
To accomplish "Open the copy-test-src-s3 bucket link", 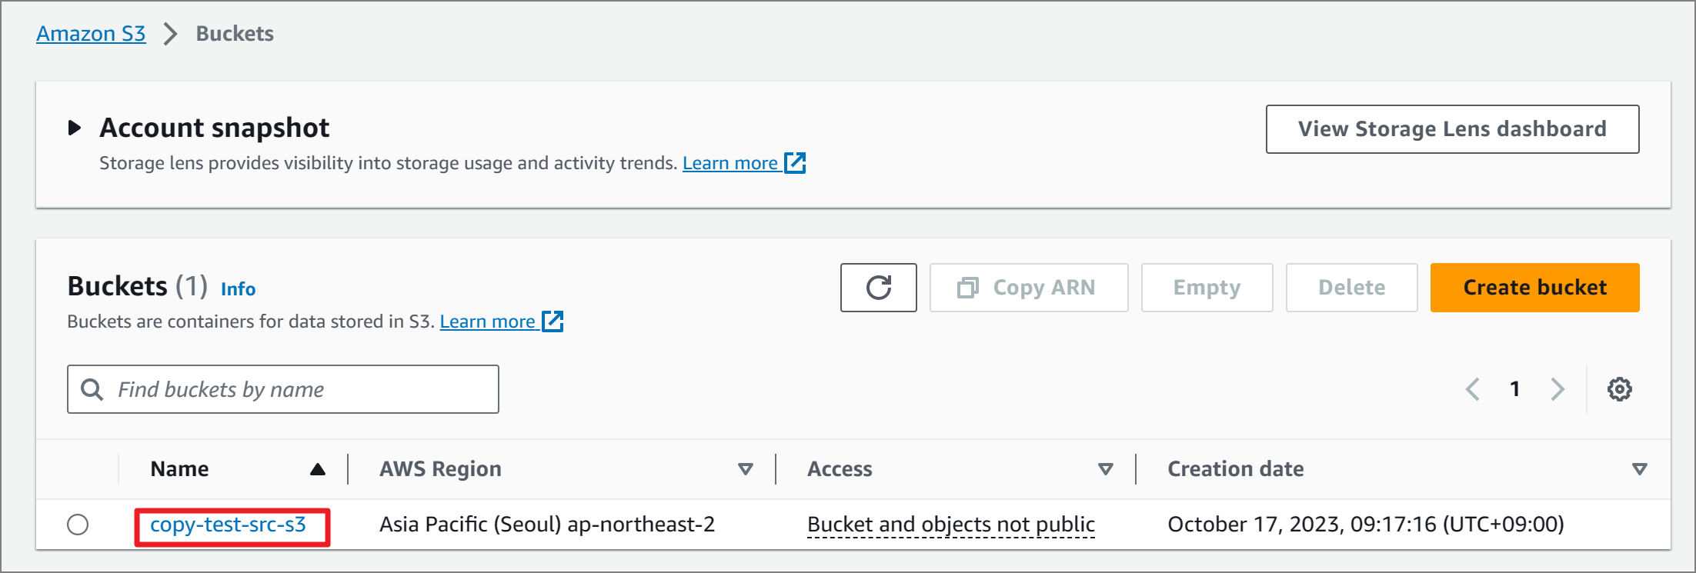I will tap(228, 525).
